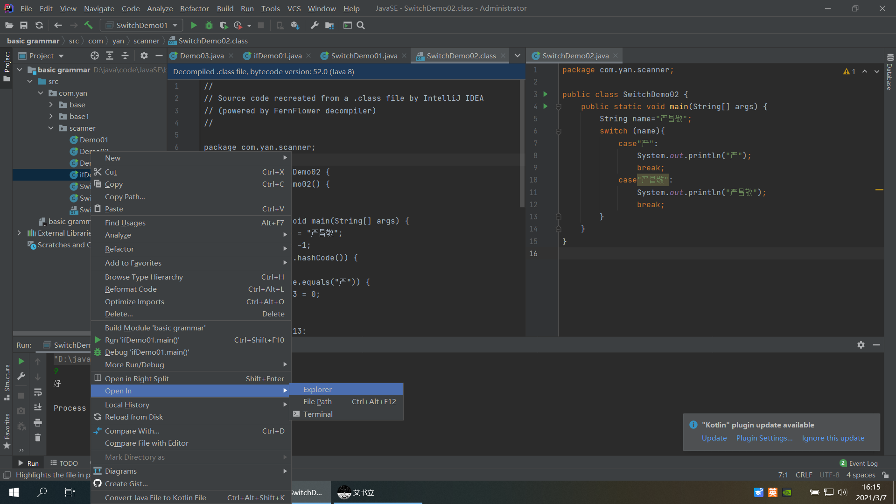Collapse the scanner folder in tree
The image size is (896, 504).
[51, 128]
